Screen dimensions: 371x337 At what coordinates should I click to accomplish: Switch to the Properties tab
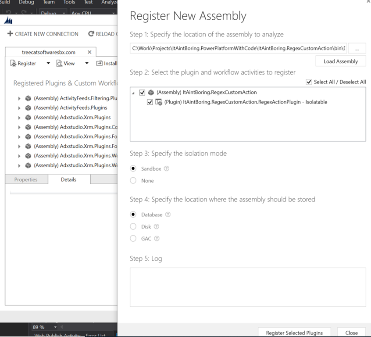[x=26, y=179]
